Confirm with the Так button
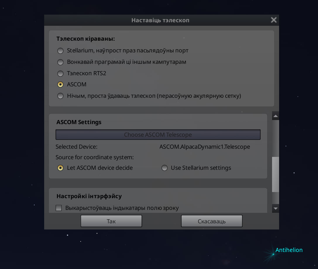Viewport: 318px width, 269px height. click(111, 221)
